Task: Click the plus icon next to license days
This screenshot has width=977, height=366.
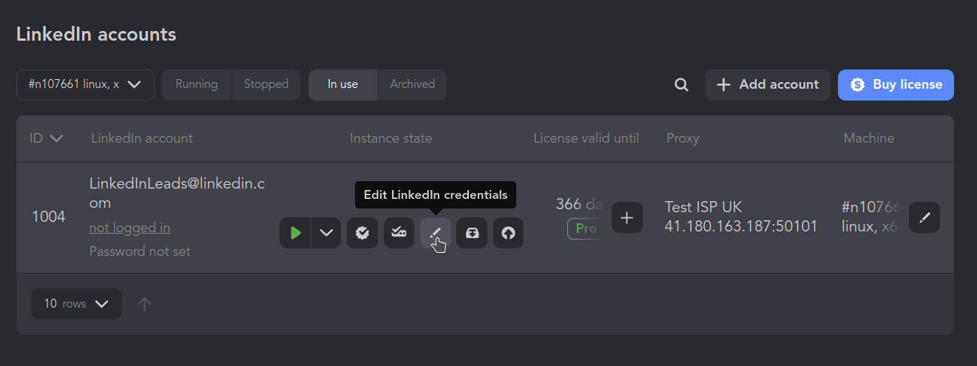Action: tap(627, 217)
